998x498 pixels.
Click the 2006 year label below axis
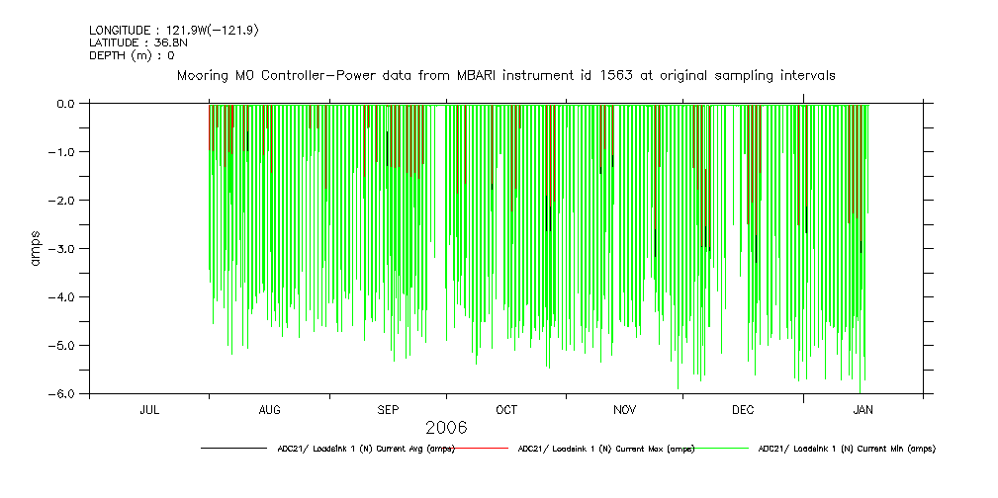pos(446,428)
